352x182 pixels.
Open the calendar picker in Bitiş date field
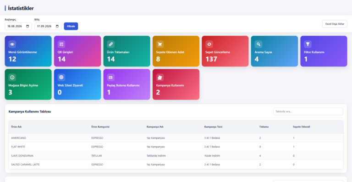[57, 26]
